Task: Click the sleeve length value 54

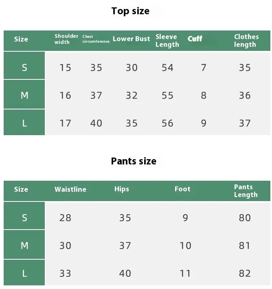Action: pyautogui.click(x=167, y=68)
